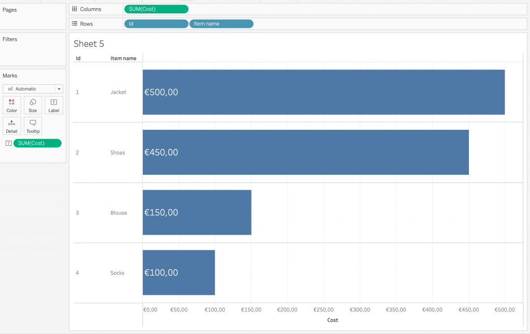Open the Tooltip marks card editor
Image resolution: width=530 pixels, height=334 pixels.
(x=33, y=126)
